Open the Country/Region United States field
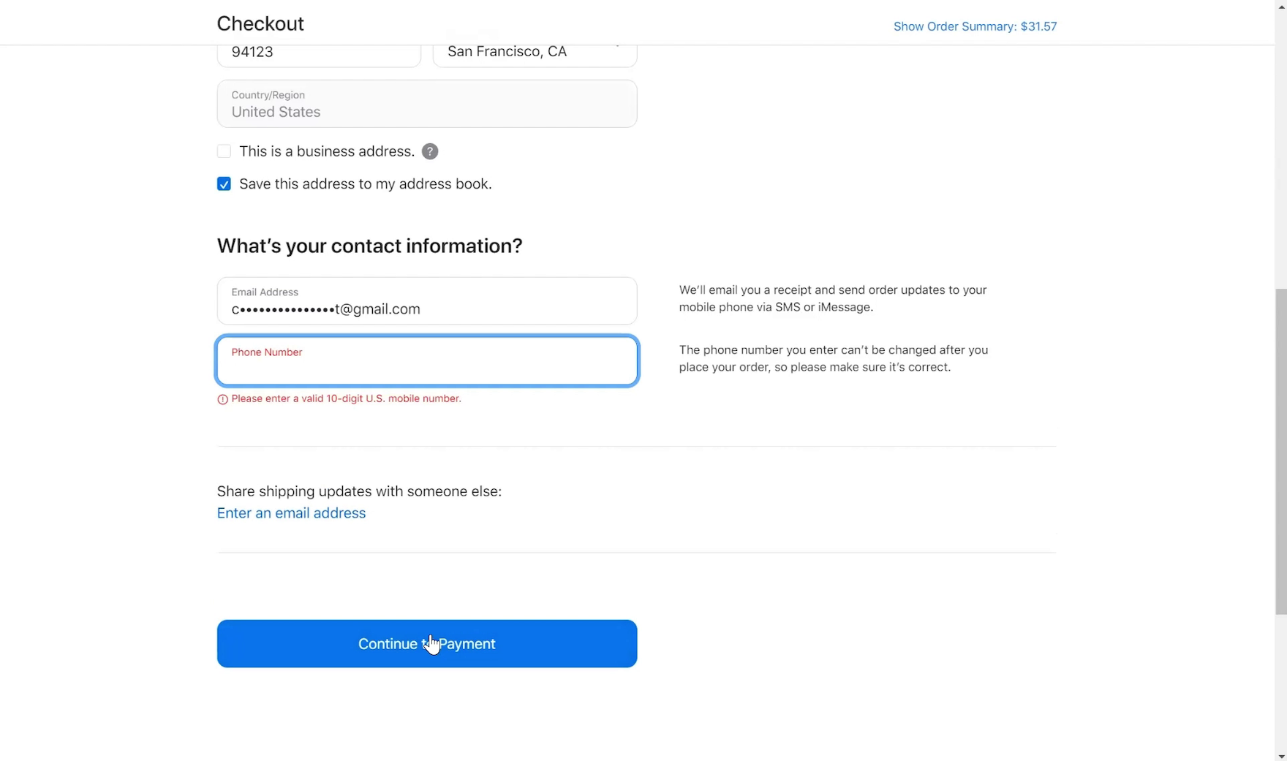Screen dimensions: 1287x761 (426, 104)
